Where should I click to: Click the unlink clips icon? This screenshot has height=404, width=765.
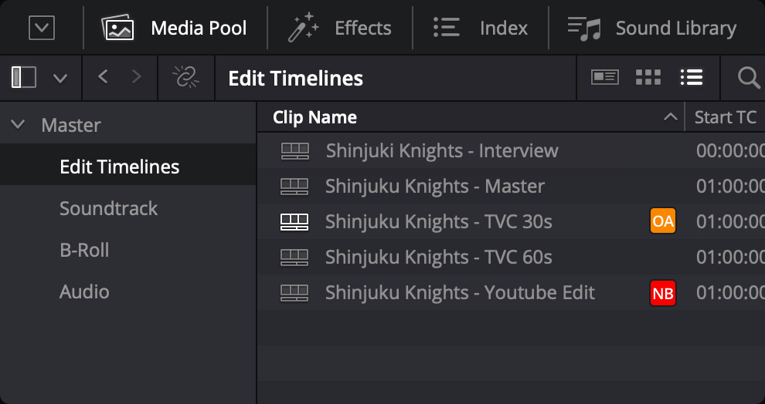point(185,77)
